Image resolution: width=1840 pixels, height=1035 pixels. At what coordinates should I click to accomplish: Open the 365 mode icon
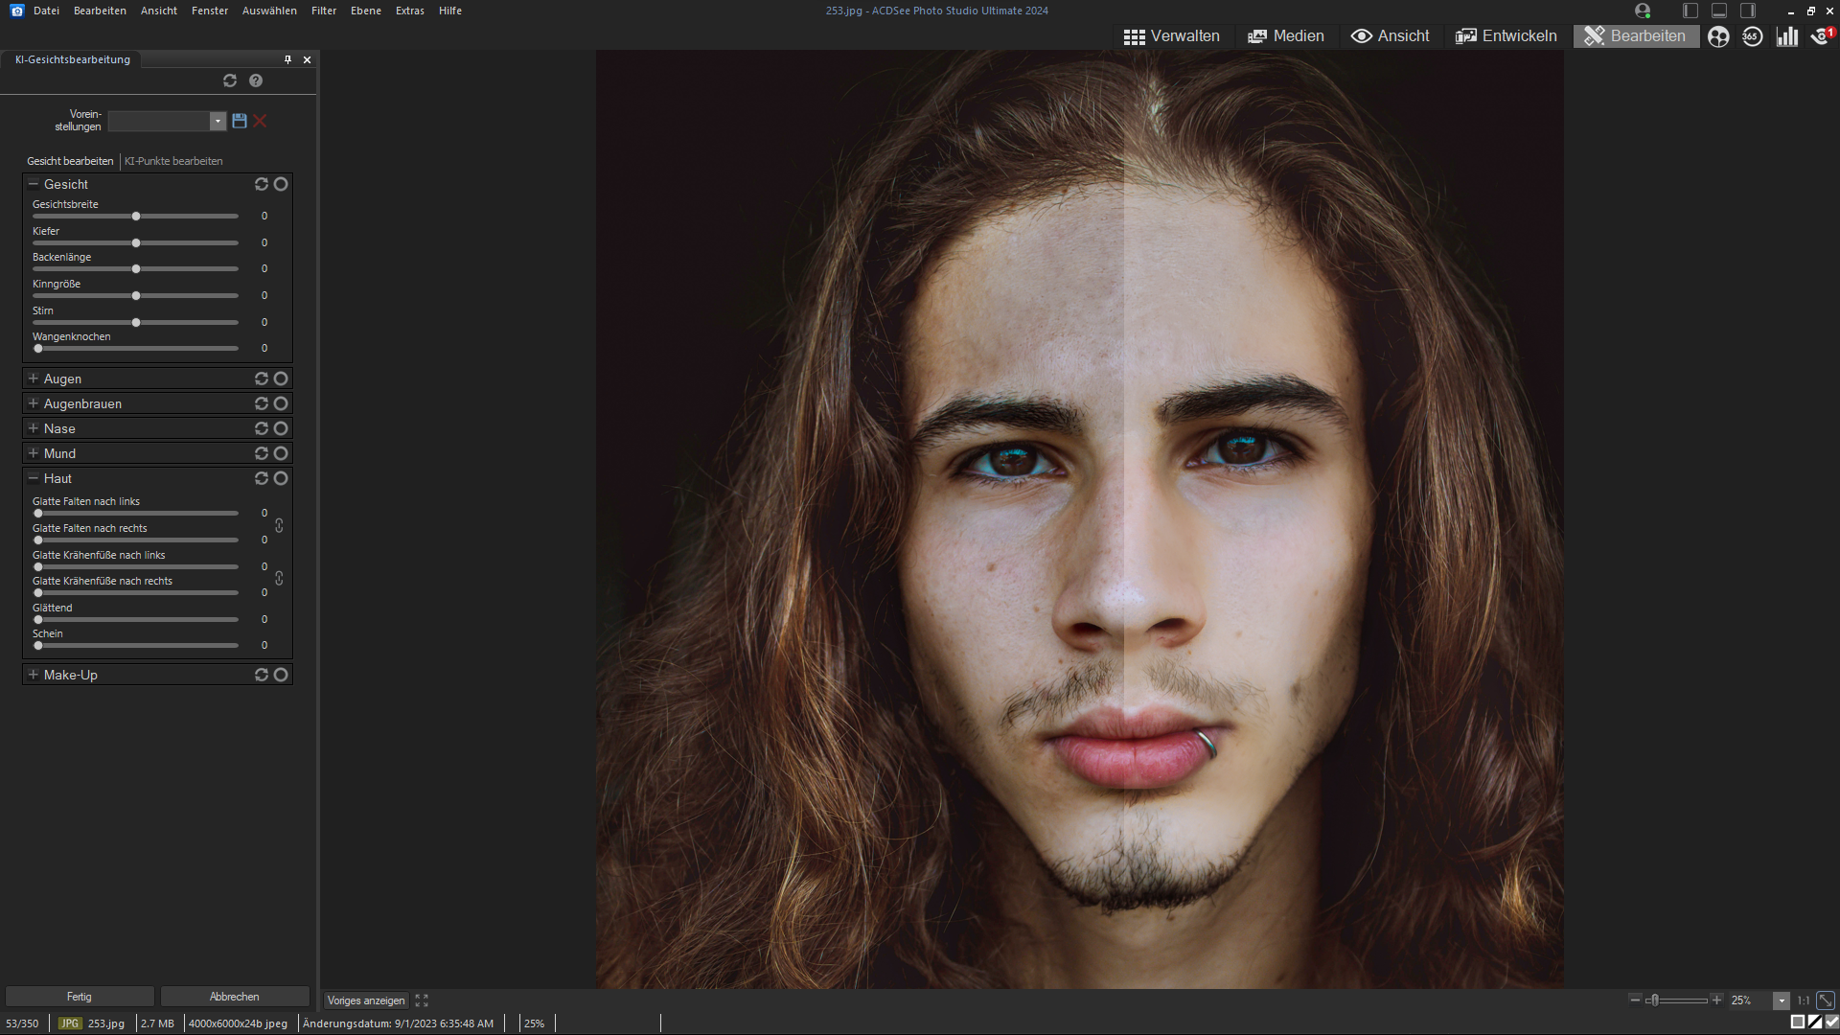[x=1752, y=36]
